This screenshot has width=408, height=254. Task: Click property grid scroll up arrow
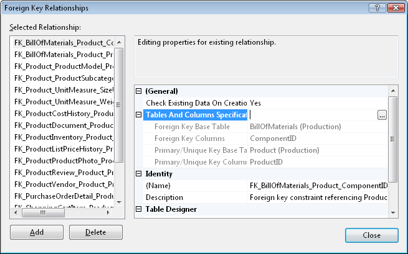click(x=393, y=91)
